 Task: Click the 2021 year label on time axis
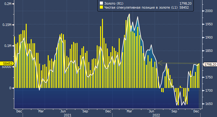(68, 115)
